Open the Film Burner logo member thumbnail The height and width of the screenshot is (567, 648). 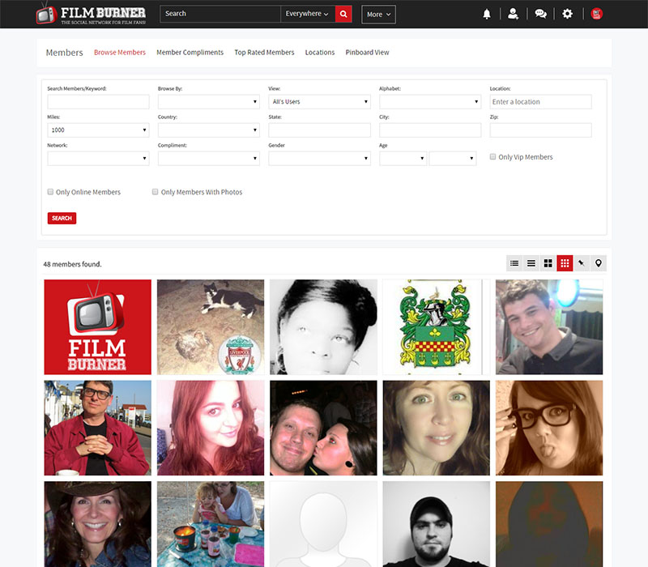coord(97,327)
